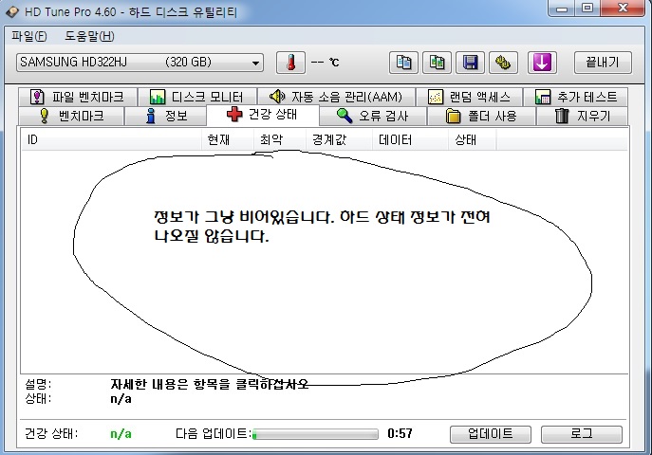Screen dimensions: 652x455
Task: Click the next-update progress bar
Action: pyautogui.click(x=315, y=434)
